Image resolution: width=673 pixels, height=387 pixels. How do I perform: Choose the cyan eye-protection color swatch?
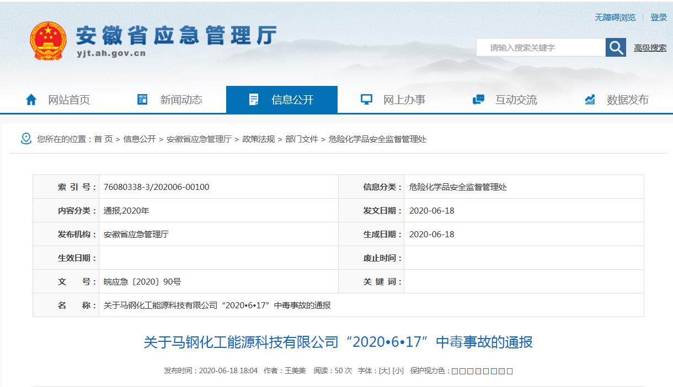click(494, 372)
